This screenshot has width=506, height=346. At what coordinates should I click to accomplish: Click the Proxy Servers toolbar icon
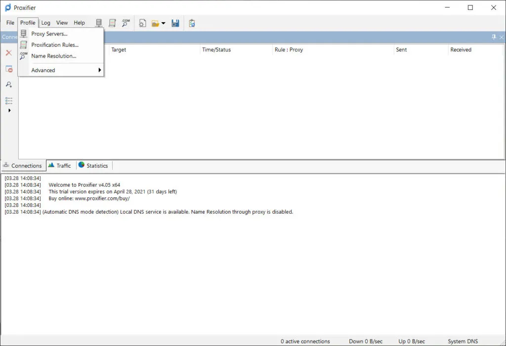99,23
